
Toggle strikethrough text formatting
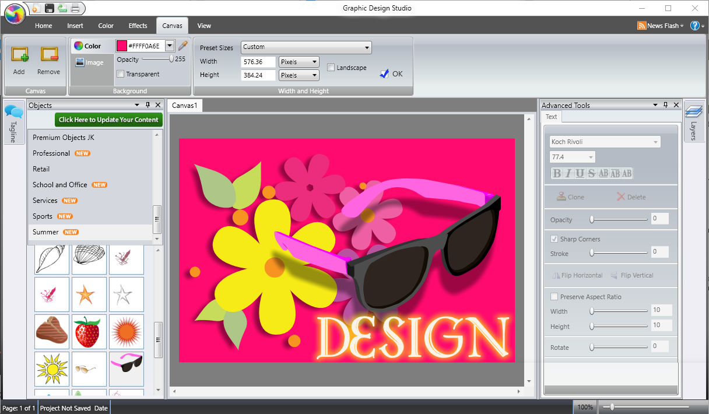click(x=592, y=173)
